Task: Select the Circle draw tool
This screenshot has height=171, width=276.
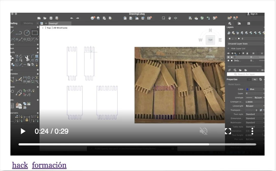Action: pyautogui.click(x=27, y=33)
